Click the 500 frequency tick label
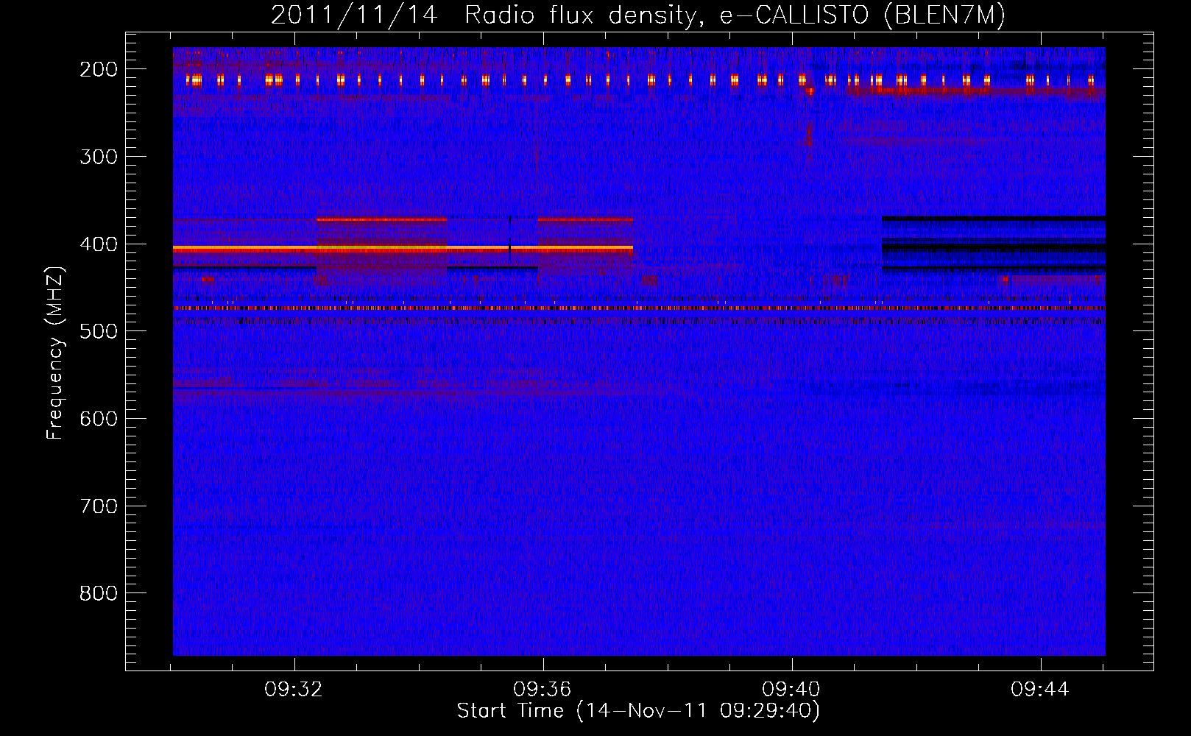 pos(98,331)
